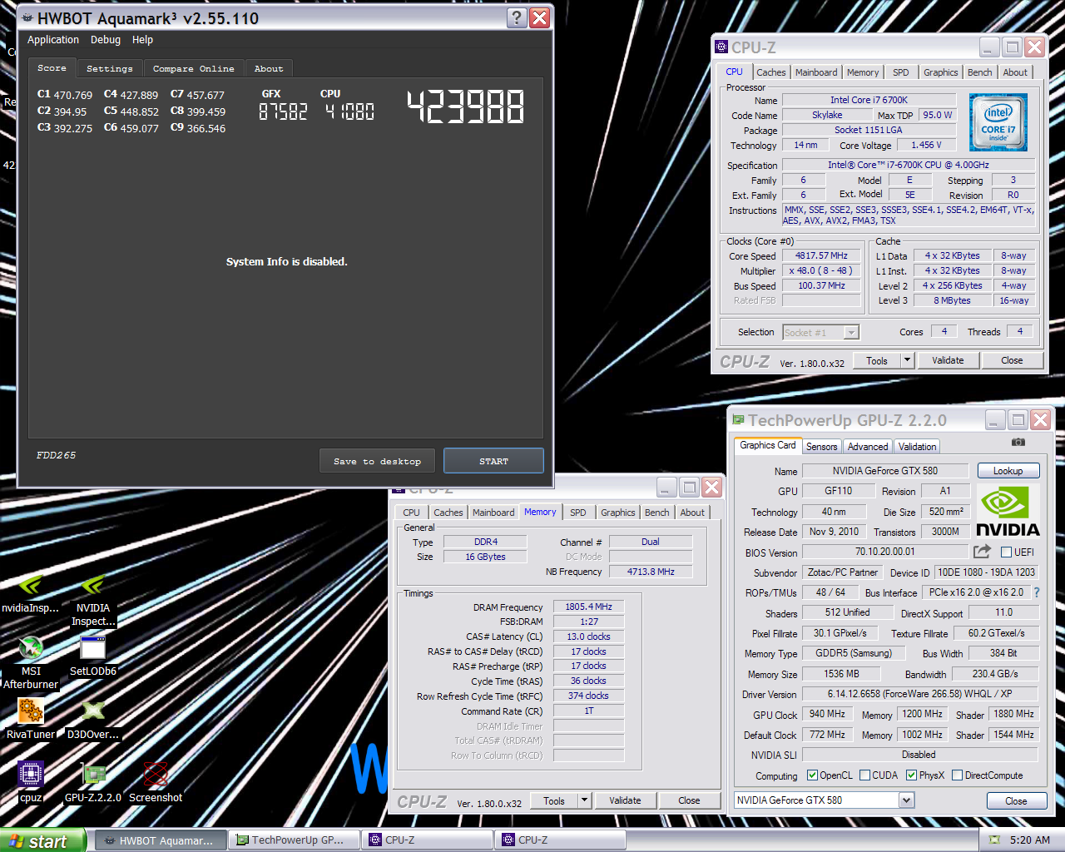Image resolution: width=1065 pixels, height=852 pixels.
Task: Launch RivaTuner desktop shortcut
Action: tap(31, 719)
